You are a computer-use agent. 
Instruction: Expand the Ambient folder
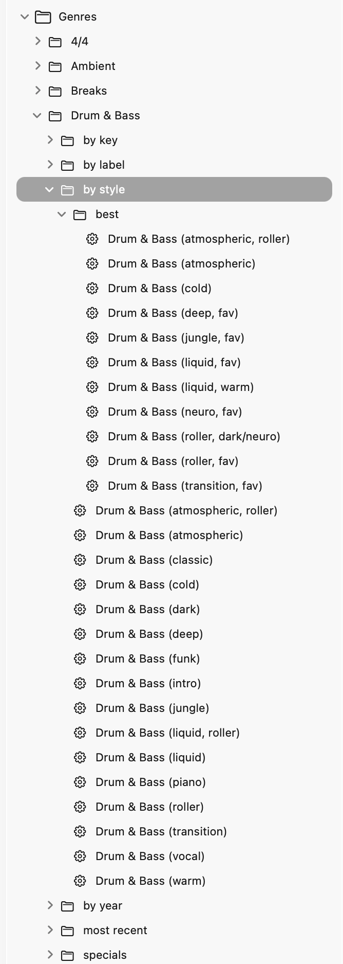click(x=37, y=66)
